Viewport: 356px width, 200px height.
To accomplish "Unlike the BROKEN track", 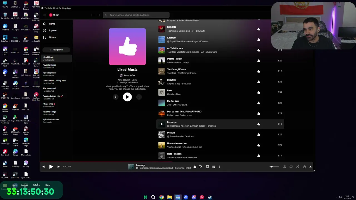I will tap(259, 29).
